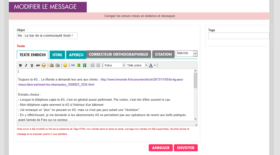Open the Police font dropdown

pyautogui.click(x=114, y=65)
